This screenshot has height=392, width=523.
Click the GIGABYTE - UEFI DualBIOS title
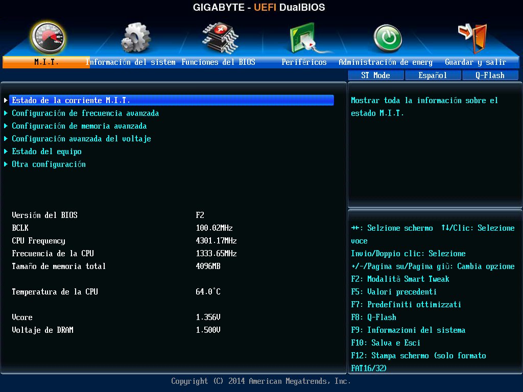pyautogui.click(x=259, y=7)
